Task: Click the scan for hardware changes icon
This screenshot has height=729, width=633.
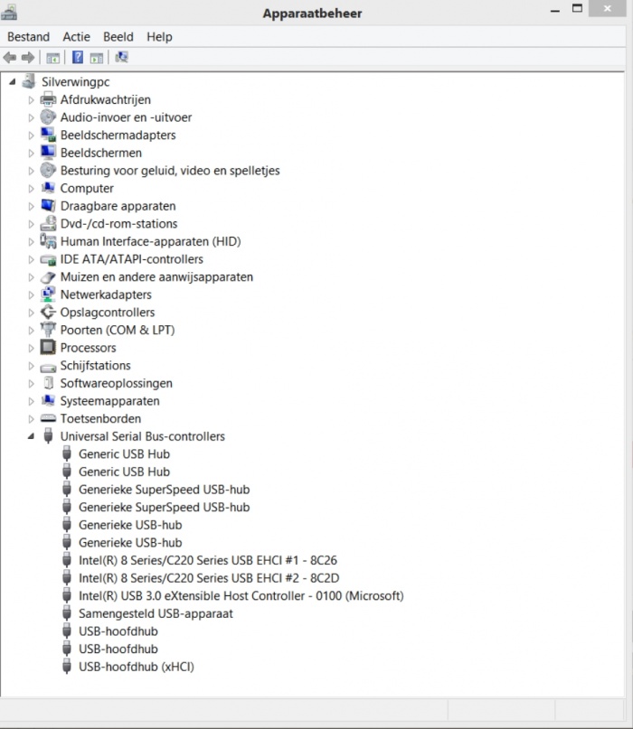Action: click(x=121, y=57)
